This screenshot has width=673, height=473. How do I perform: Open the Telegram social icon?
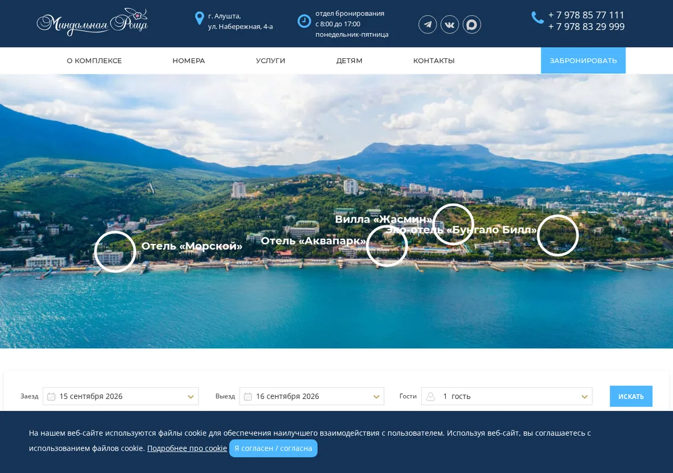click(427, 24)
